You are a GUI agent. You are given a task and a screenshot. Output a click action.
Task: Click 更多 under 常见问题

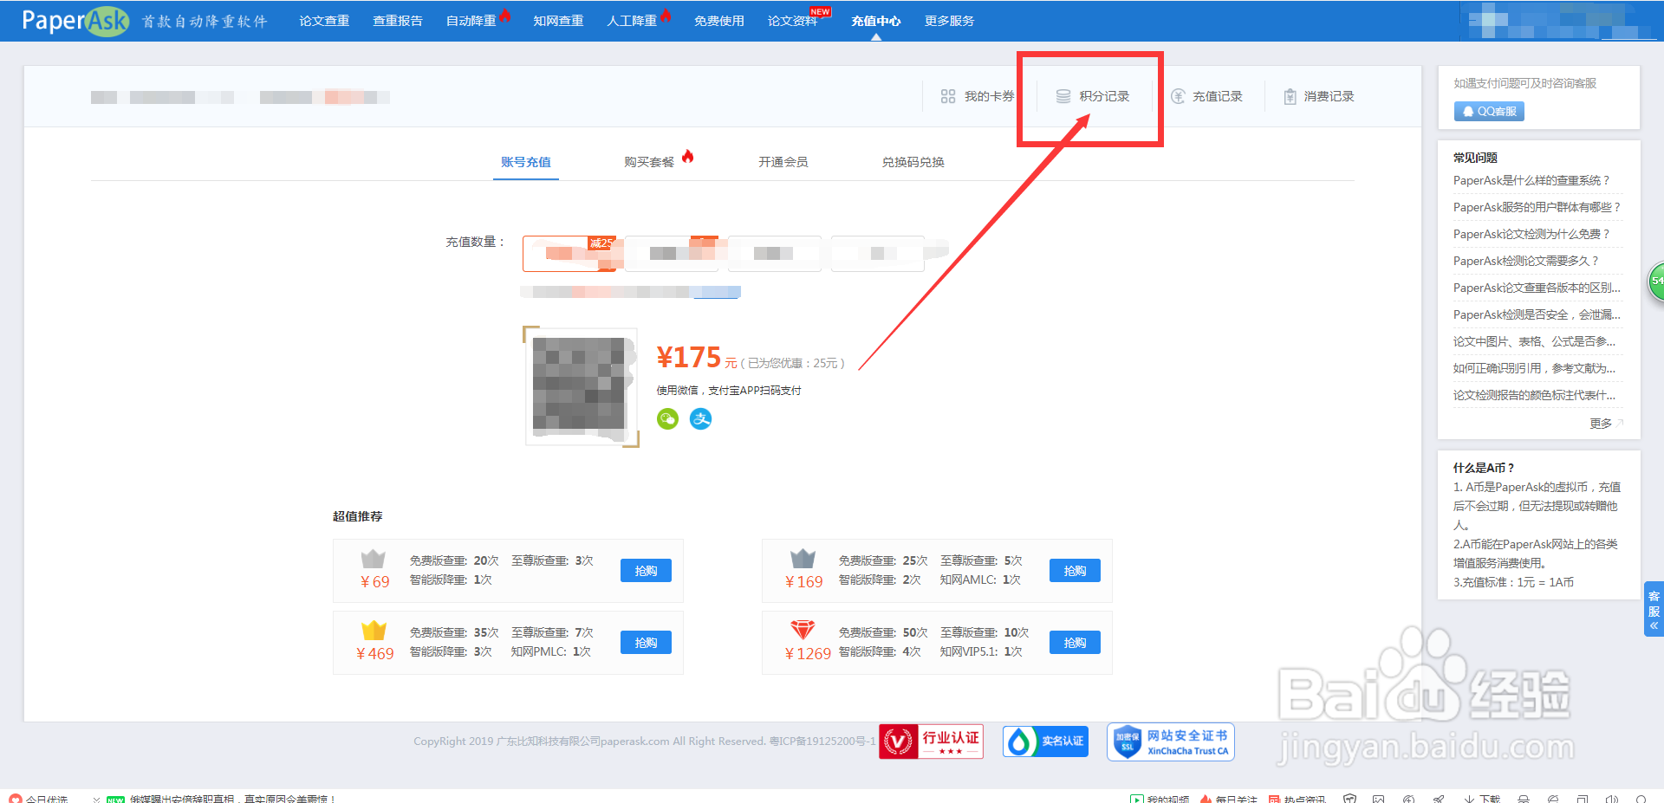coord(1606,424)
